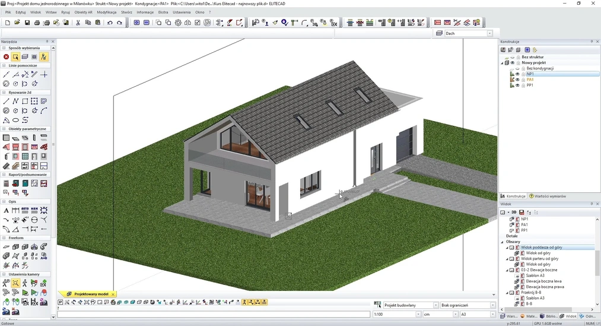Open the Projekt budowlany dropdown

(x=436, y=305)
